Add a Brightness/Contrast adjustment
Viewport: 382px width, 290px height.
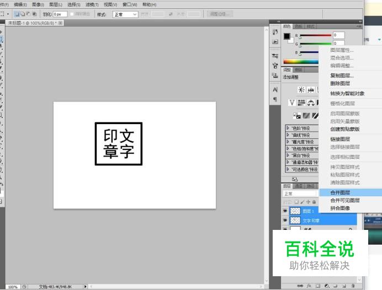click(x=301, y=90)
